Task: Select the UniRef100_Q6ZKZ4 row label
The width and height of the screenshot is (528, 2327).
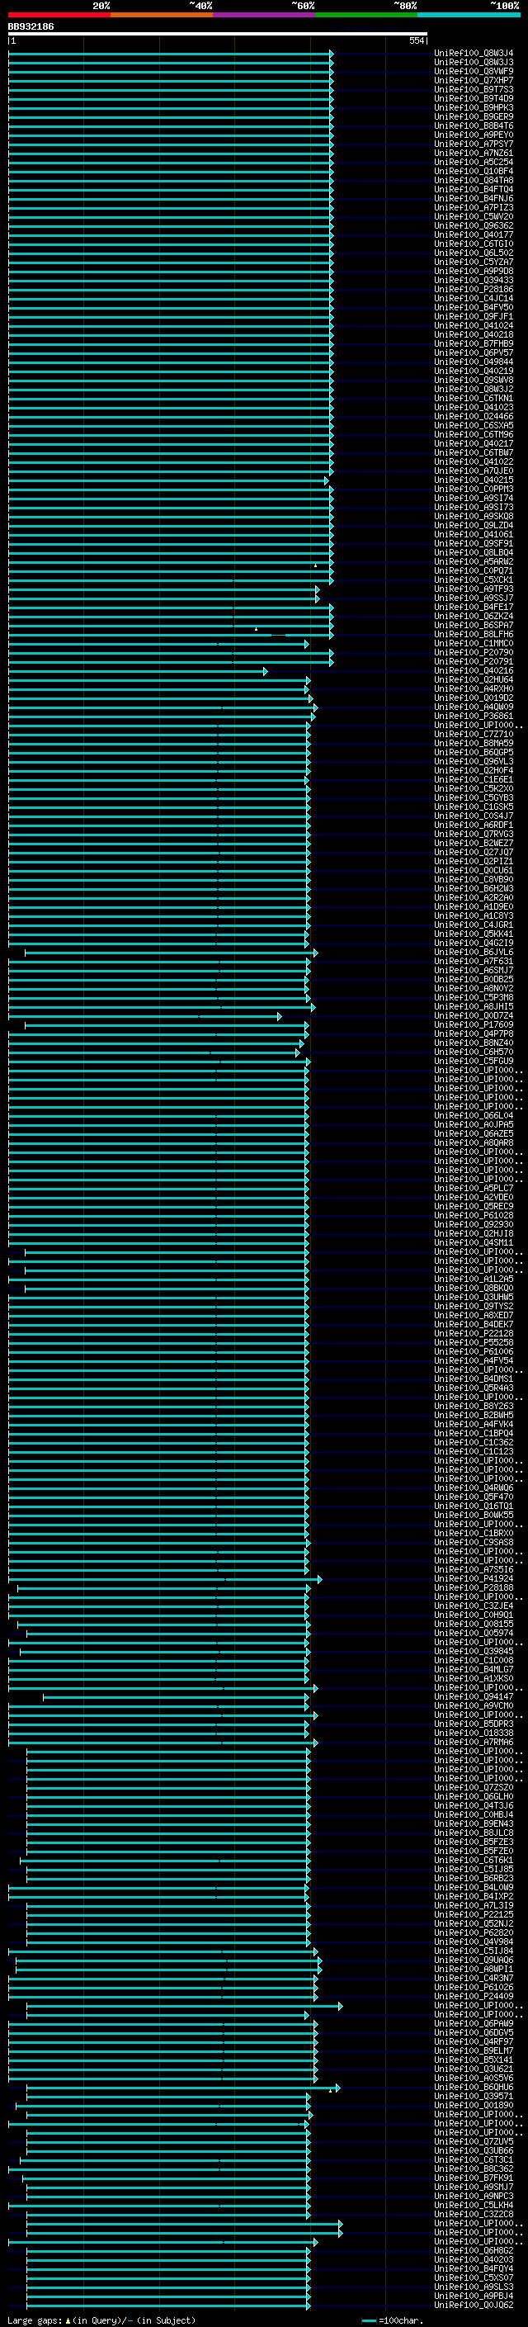Action: [x=474, y=616]
